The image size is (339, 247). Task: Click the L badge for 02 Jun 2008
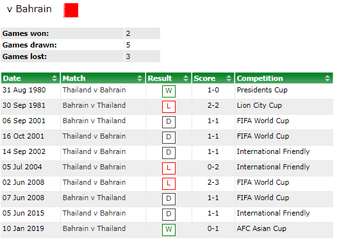[x=169, y=183]
